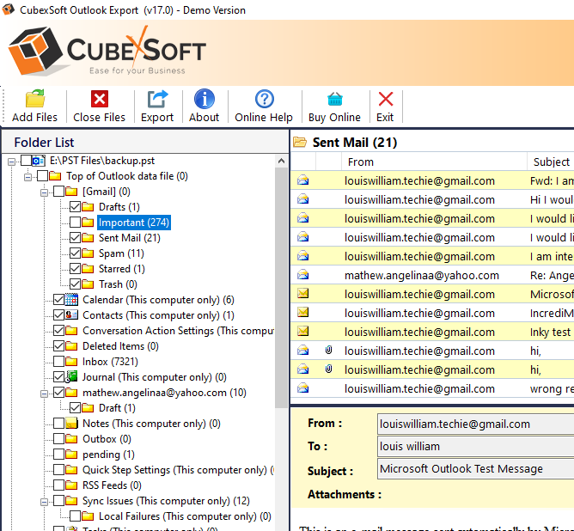Click mail icon of mathew.angelinaa@yahoo.com row
This screenshot has width=574, height=531.
tap(302, 274)
